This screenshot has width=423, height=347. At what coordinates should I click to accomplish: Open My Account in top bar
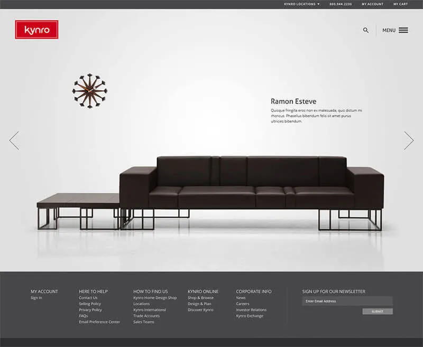[372, 4]
